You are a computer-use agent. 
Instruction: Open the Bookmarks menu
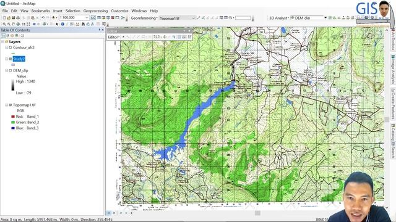coord(41,11)
